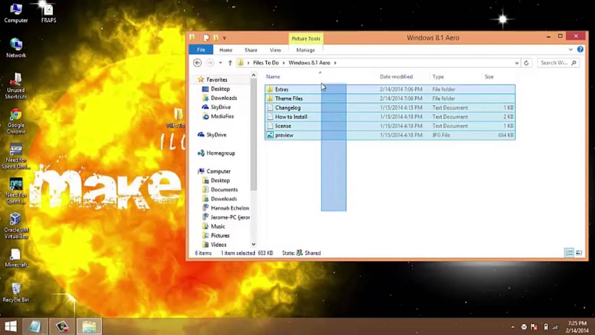This screenshot has width=595, height=335.
Task: Select the Changelog text document
Action: coord(390,107)
